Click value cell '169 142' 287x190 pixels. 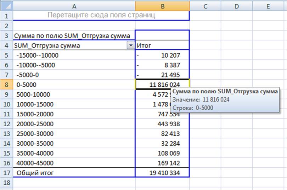[x=162, y=163]
